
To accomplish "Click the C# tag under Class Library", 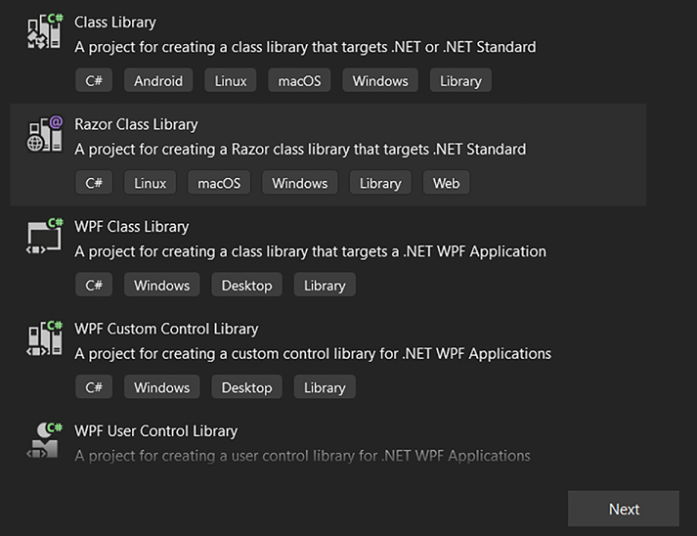I will [94, 80].
